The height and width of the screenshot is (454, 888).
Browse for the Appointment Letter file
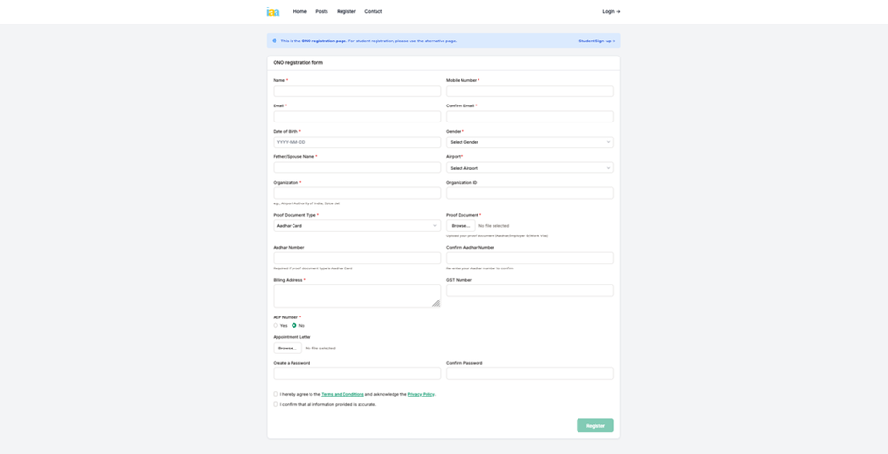(x=287, y=348)
